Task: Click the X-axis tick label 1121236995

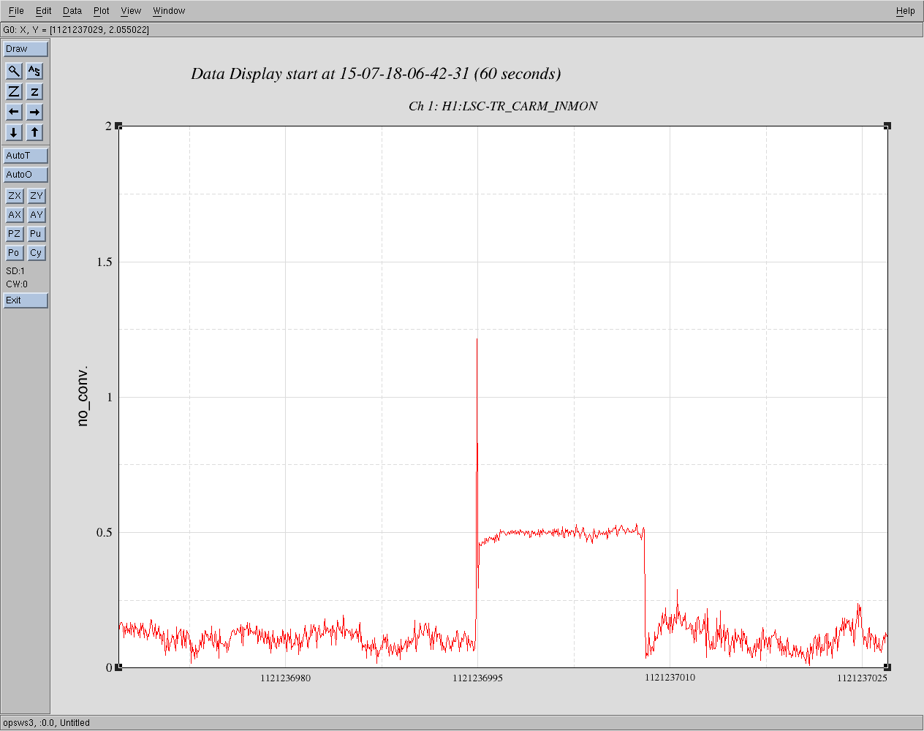Action: (477, 678)
